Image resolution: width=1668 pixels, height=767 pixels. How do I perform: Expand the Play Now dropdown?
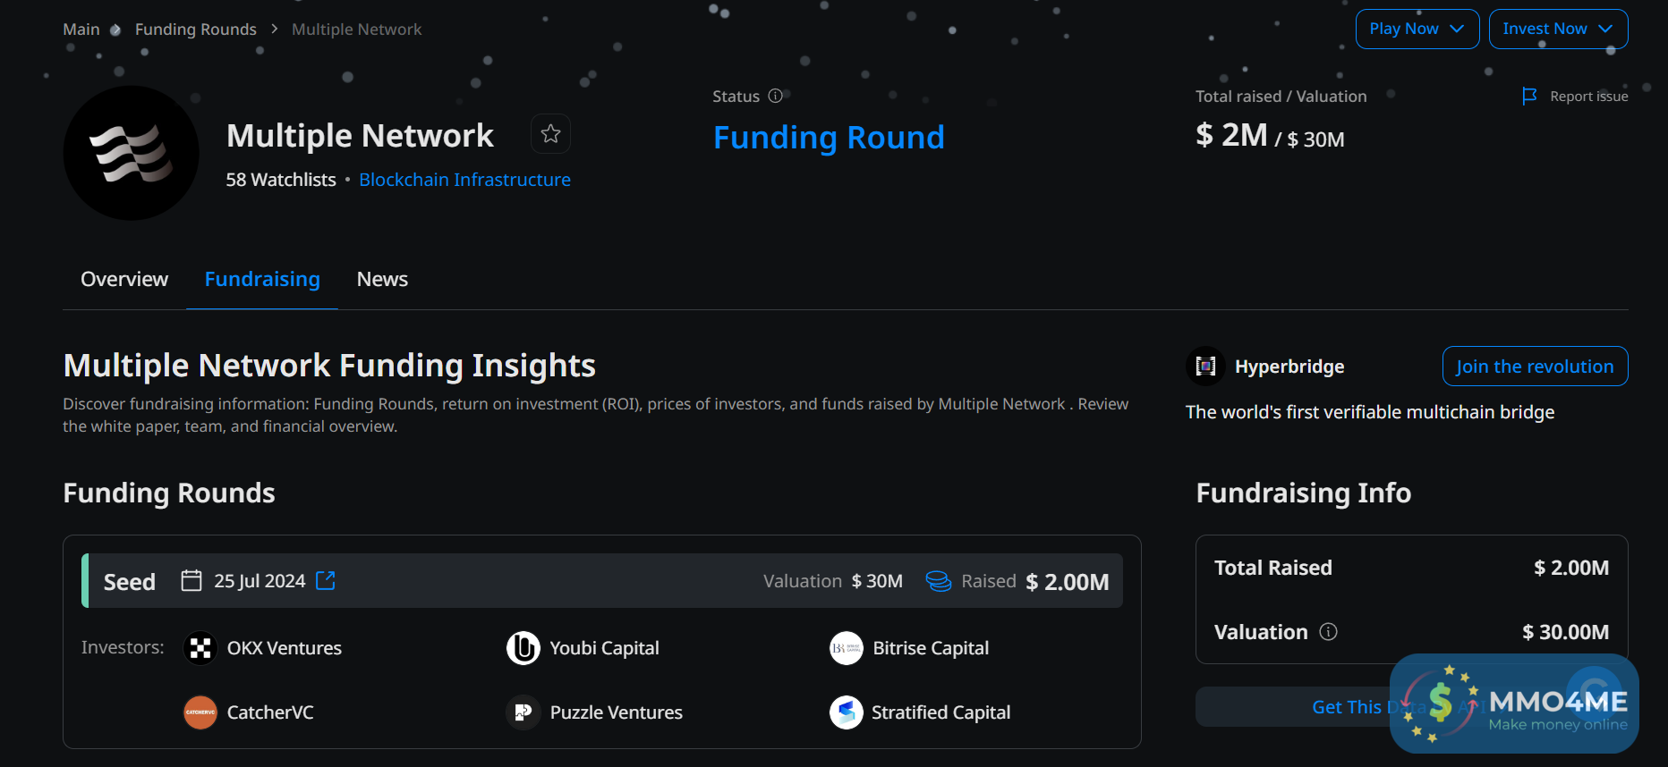1417,29
